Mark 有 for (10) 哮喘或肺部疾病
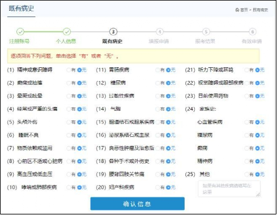This screenshot has height=215, width=277. click(x=69, y=187)
